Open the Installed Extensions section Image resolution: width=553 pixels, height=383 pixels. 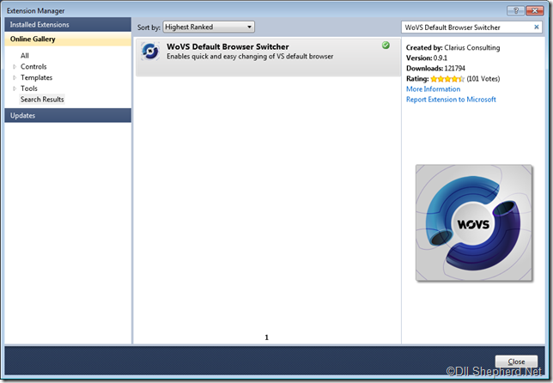click(x=68, y=25)
